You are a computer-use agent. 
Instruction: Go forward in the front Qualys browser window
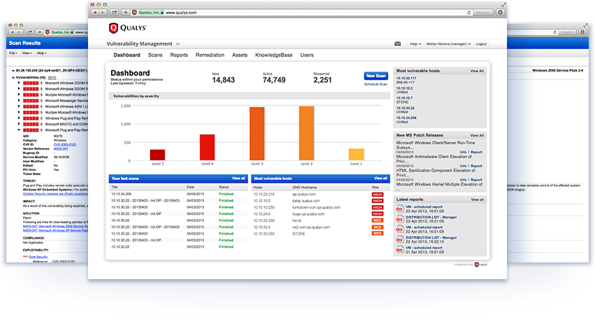coord(103,13)
